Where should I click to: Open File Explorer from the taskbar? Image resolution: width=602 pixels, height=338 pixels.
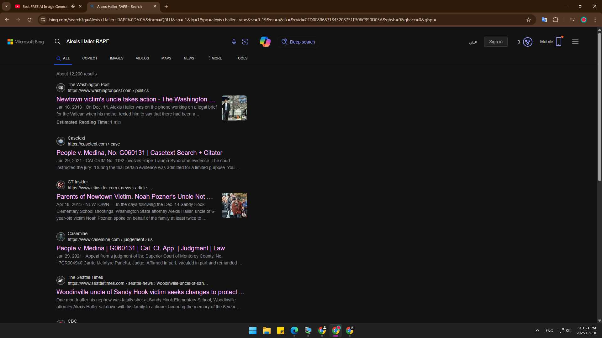point(267,330)
